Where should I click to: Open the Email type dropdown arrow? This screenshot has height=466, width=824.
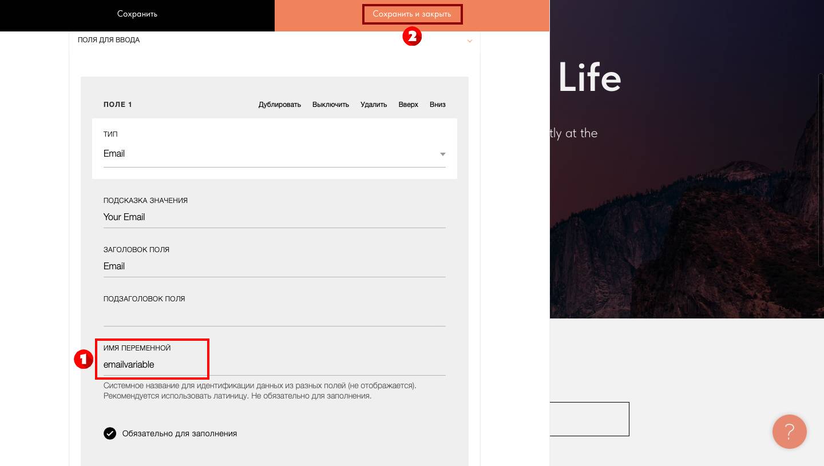point(442,154)
